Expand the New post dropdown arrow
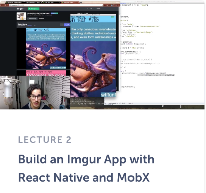This screenshot has width=206, height=193. point(38,9)
